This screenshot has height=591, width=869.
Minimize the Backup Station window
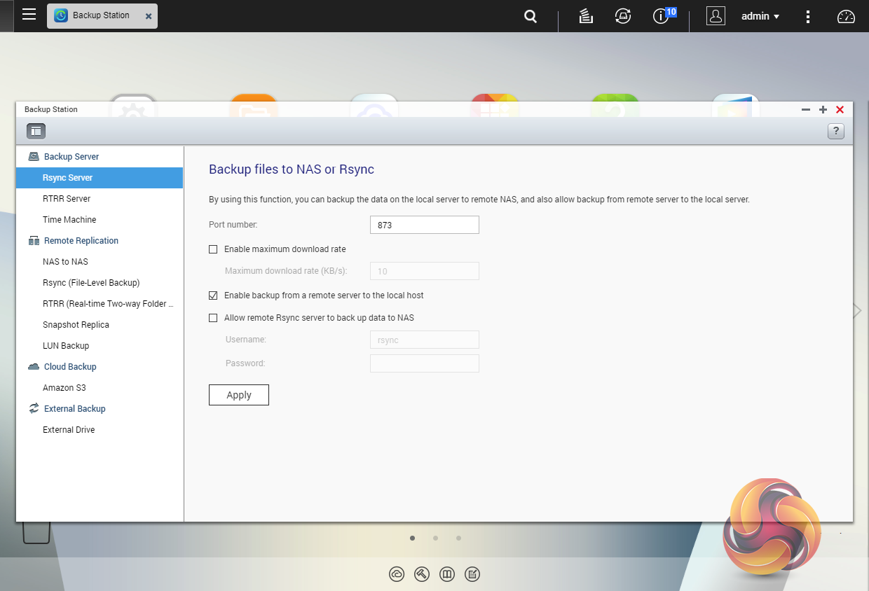[806, 110]
